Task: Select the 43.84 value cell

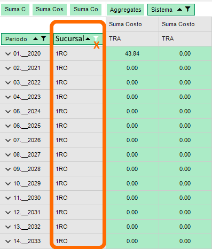Action: tap(132, 53)
